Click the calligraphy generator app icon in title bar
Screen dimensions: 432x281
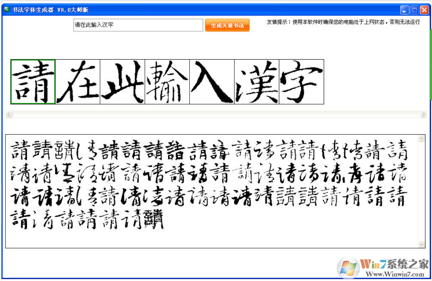click(x=7, y=9)
